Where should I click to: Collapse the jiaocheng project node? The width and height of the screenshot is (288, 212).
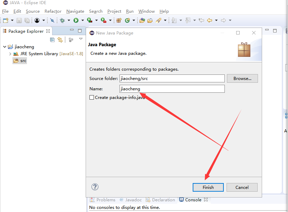5,47
